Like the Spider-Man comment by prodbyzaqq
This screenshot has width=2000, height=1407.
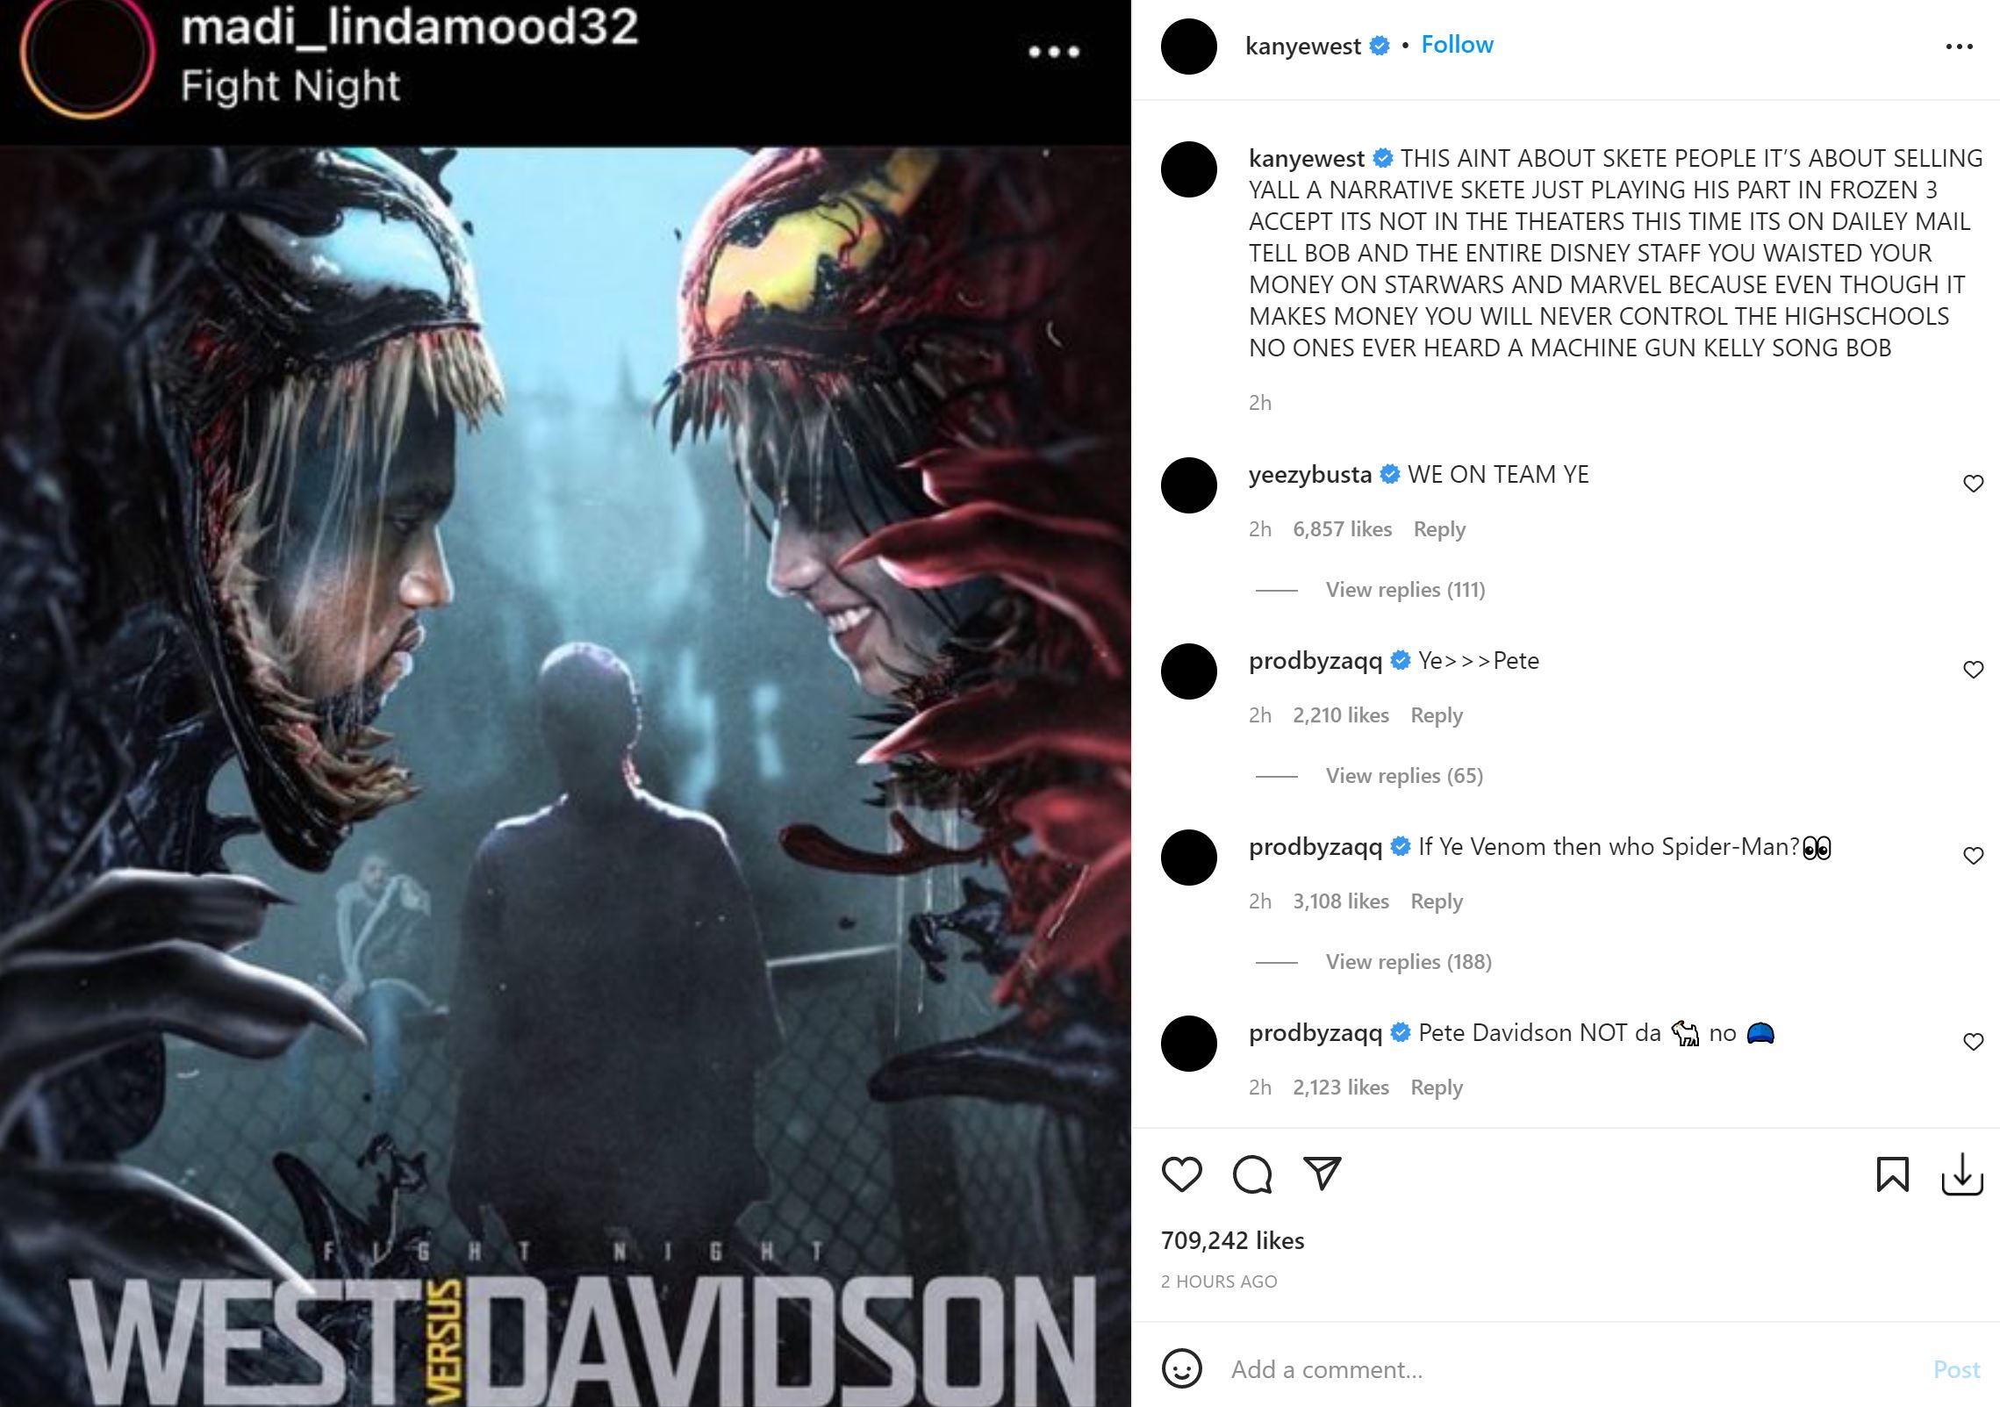1973,856
